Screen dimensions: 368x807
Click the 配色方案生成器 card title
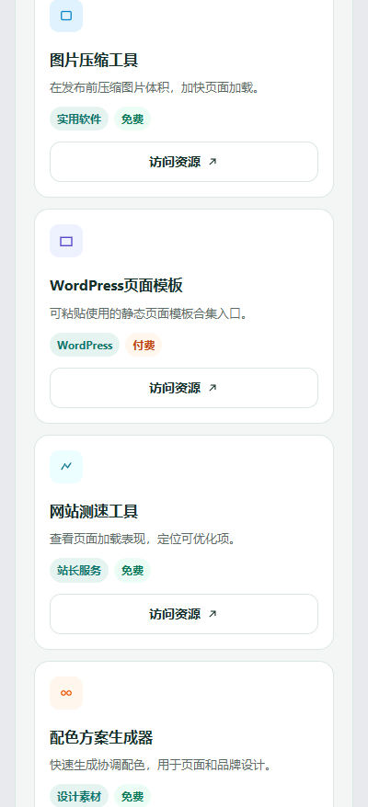point(101,737)
